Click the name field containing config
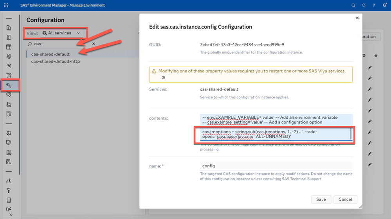391x219 pixels. pos(276,166)
